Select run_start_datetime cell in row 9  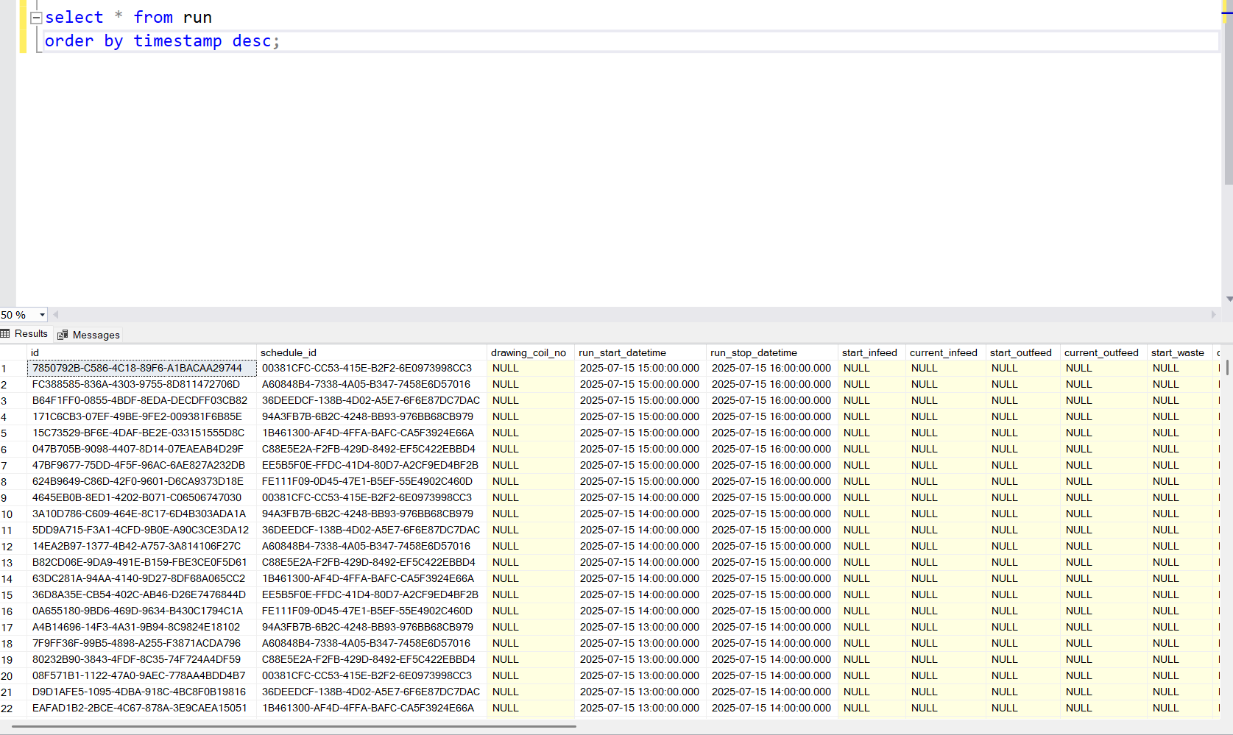click(640, 498)
